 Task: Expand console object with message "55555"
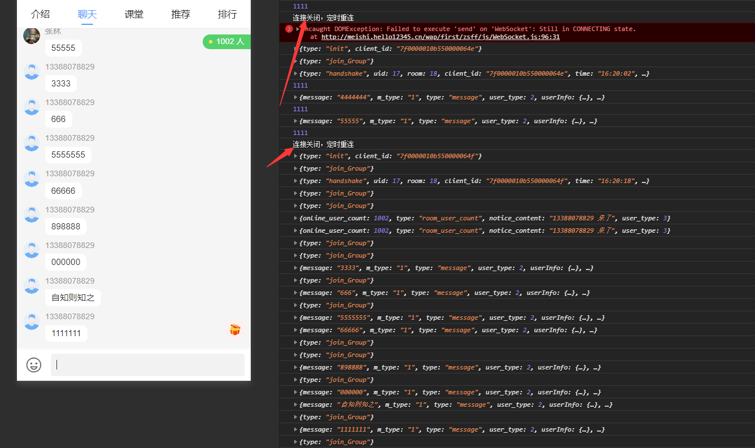[x=296, y=121]
